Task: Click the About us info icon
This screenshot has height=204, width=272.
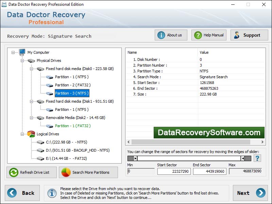Action: coord(161,35)
